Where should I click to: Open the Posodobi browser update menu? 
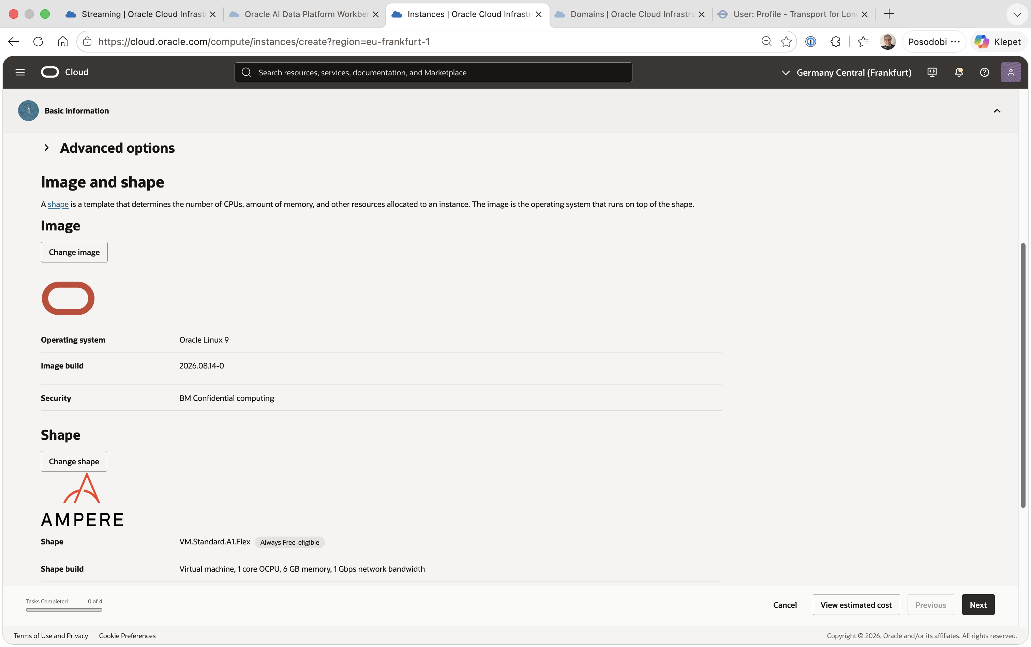tap(934, 42)
